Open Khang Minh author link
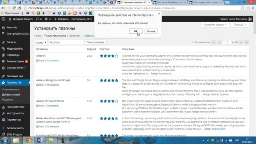This screenshot has height=144, width=256. pos(218,129)
